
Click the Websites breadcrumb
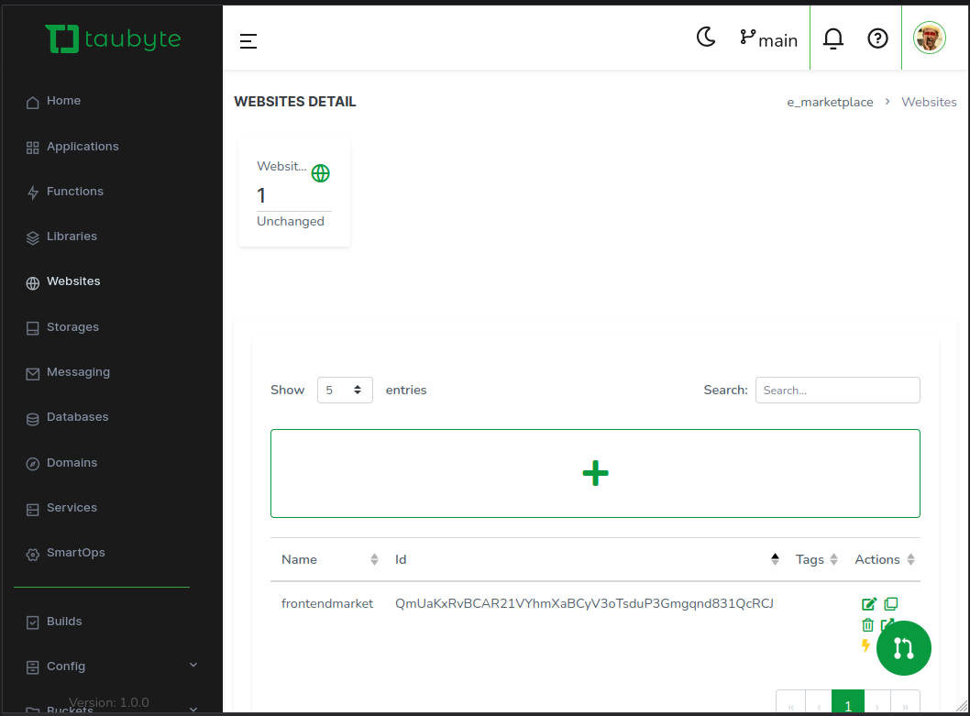(929, 102)
